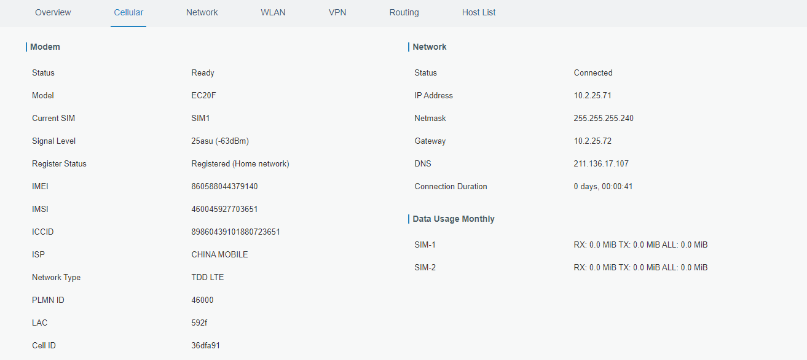Screen dimensions: 807x360
Task: Open the Overview tab
Action: coord(53,12)
